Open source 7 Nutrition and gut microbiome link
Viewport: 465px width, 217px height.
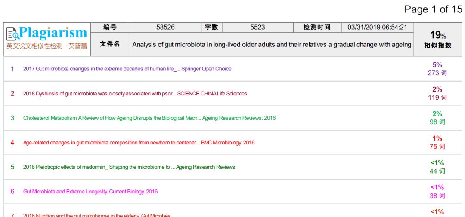point(97,215)
